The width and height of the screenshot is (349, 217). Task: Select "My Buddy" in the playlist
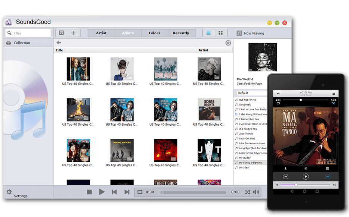(250, 158)
